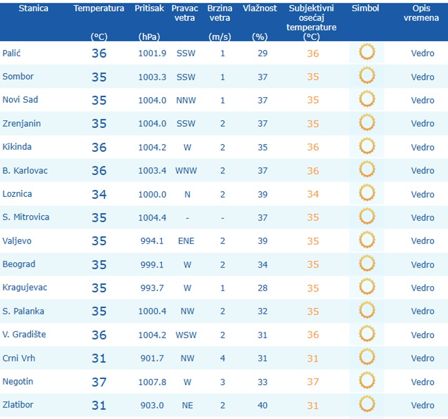Click the S. Mitrovica station name
The image size is (448, 419).
(25, 217)
